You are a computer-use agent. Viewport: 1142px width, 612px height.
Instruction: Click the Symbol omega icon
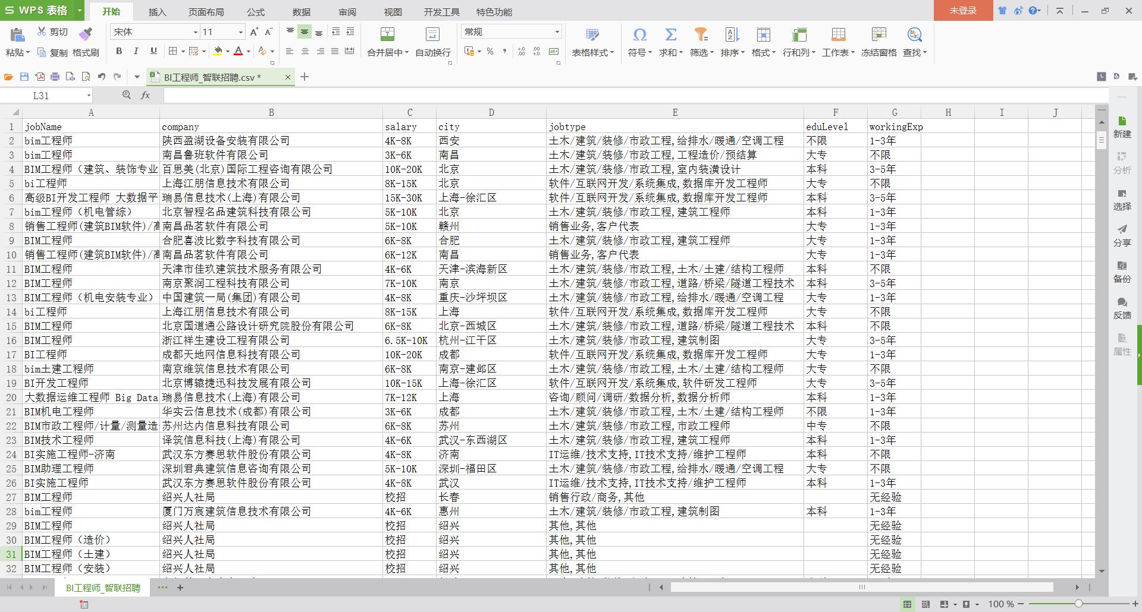(640, 34)
